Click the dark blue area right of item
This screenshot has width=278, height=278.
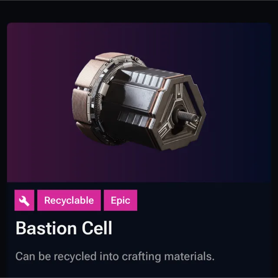point(238,102)
